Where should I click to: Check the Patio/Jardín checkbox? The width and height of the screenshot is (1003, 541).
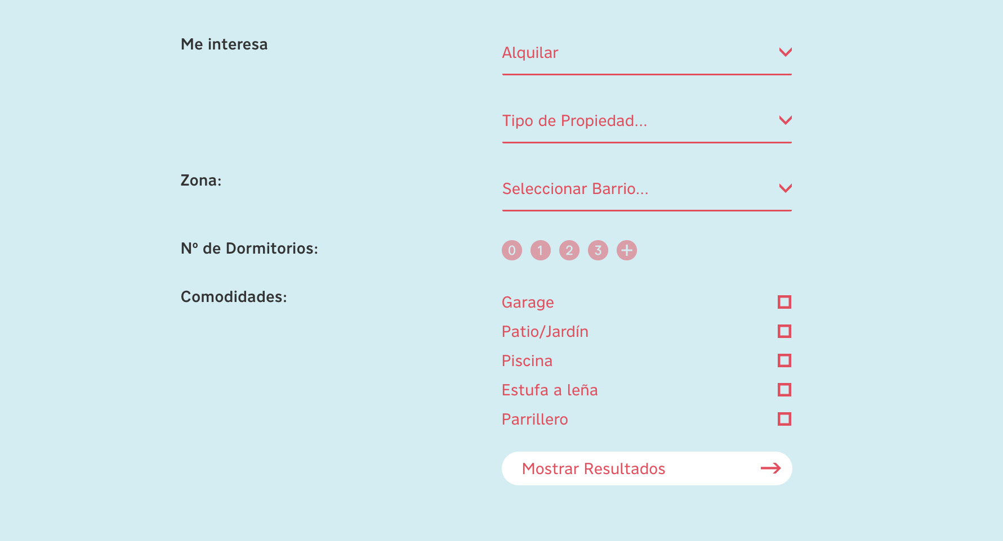(x=784, y=331)
